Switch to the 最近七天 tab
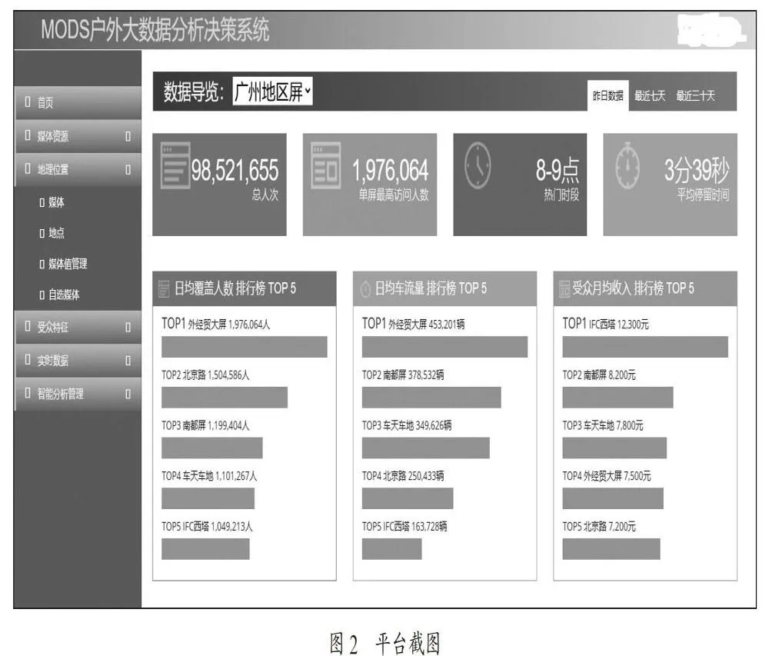Image resolution: width=769 pixels, height=656 pixels. click(650, 95)
